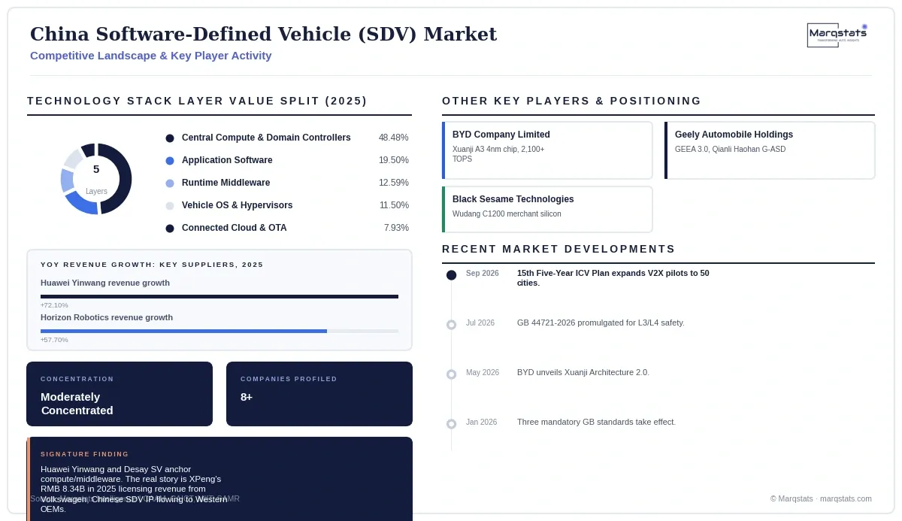The height and width of the screenshot is (521, 902).
Task: Open the Black Sesame Technologies card
Action: click(x=547, y=209)
